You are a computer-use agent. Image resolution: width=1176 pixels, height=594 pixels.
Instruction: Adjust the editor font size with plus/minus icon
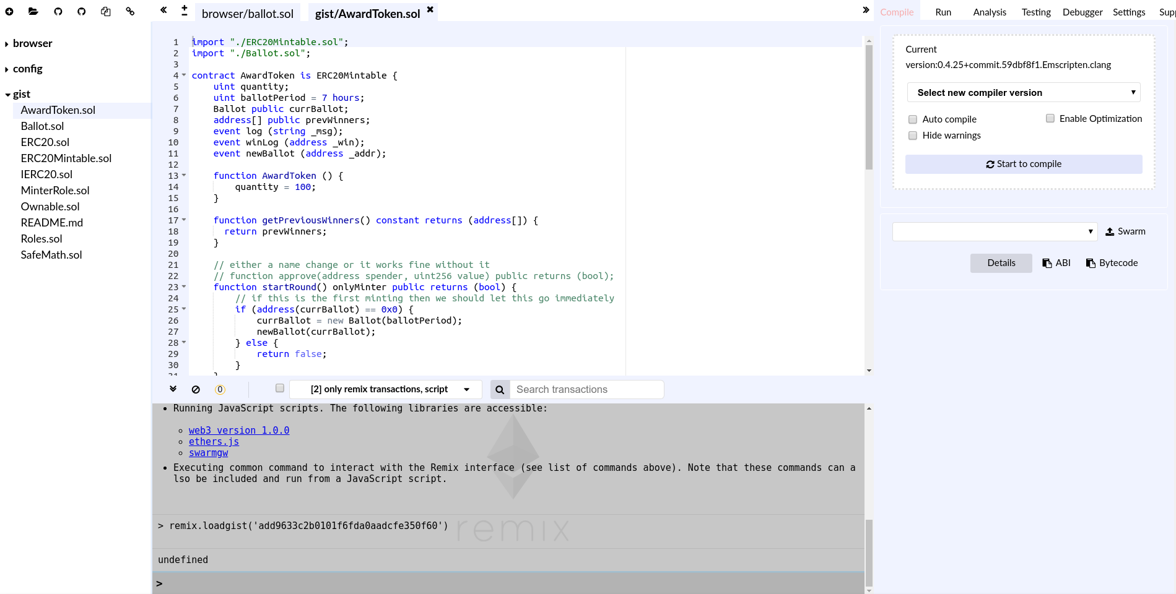click(x=185, y=10)
